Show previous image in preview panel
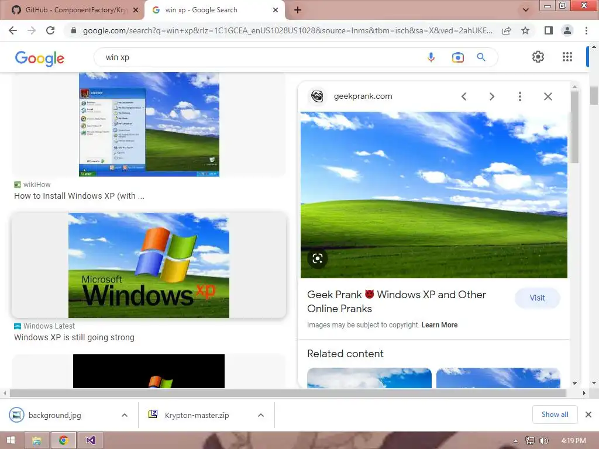Viewport: 599px width, 449px height. click(x=464, y=96)
